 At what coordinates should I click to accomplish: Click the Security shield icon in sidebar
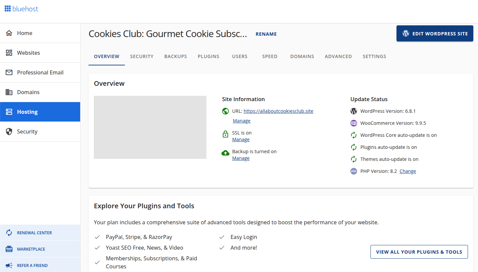9,131
